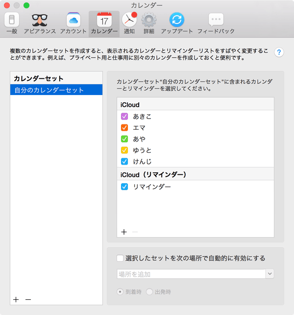Click the 場所を追加 input field

191,274
